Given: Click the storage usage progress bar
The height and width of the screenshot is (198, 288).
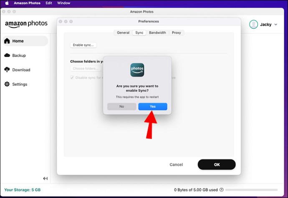Looking at the screenshot, I should click(x=251, y=190).
